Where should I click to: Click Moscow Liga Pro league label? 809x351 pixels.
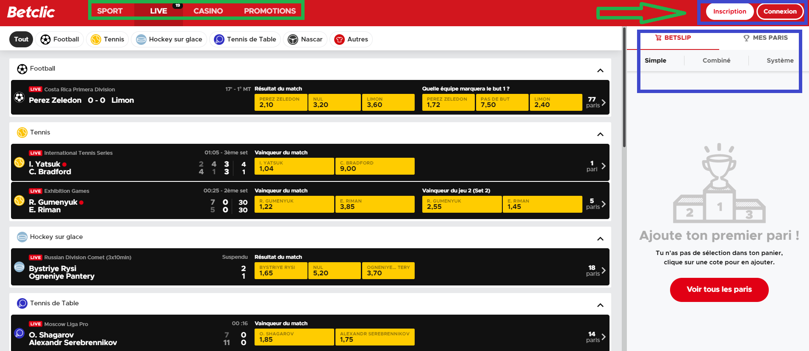pyautogui.click(x=66, y=324)
